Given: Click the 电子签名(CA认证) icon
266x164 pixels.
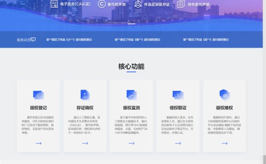Looking at the screenshot, I should [54, 4].
